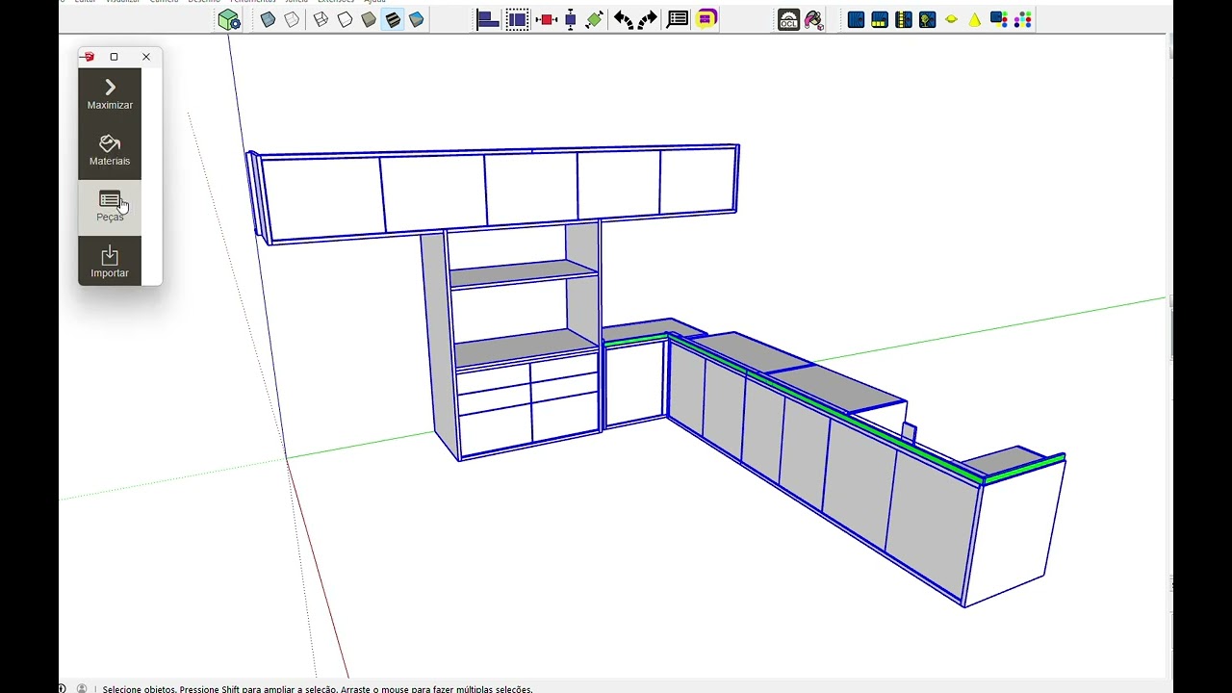1232x693 pixels.
Task: Click the red horizontal stretch icon
Action: pyautogui.click(x=548, y=19)
